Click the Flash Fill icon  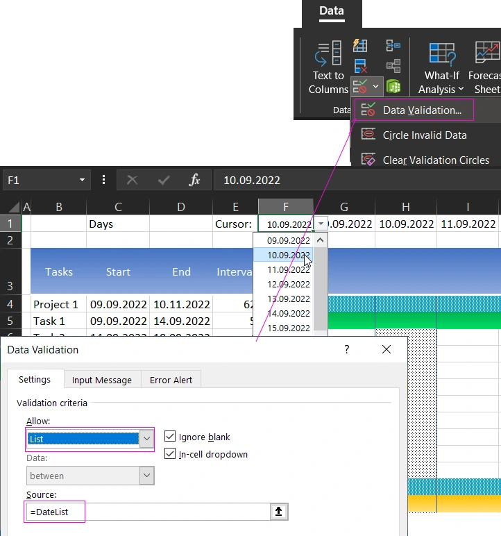pyautogui.click(x=359, y=46)
